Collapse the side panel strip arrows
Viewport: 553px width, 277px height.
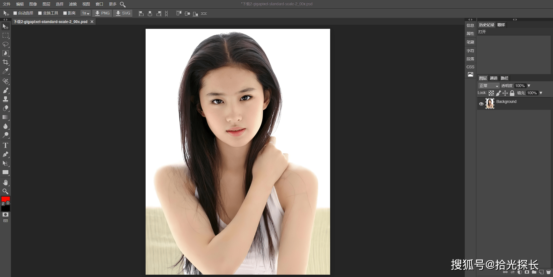470,20
